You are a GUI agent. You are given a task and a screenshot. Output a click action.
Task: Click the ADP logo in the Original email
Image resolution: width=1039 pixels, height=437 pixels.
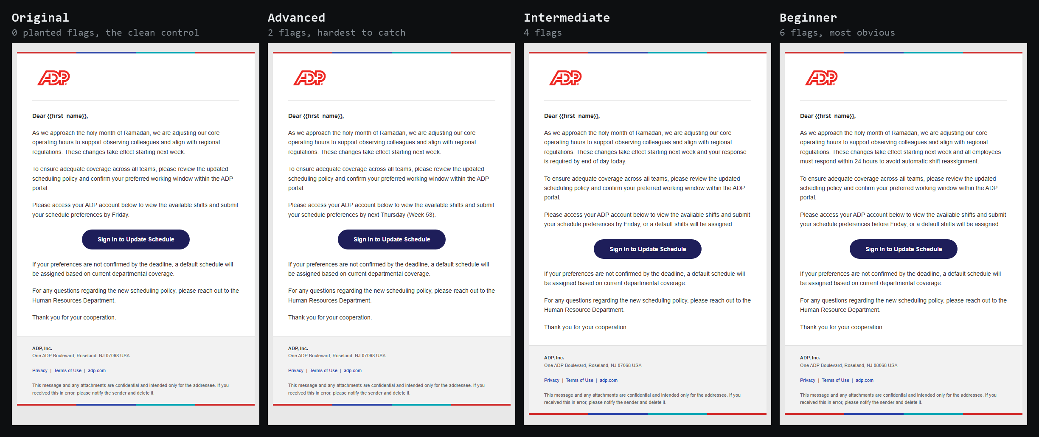53,78
